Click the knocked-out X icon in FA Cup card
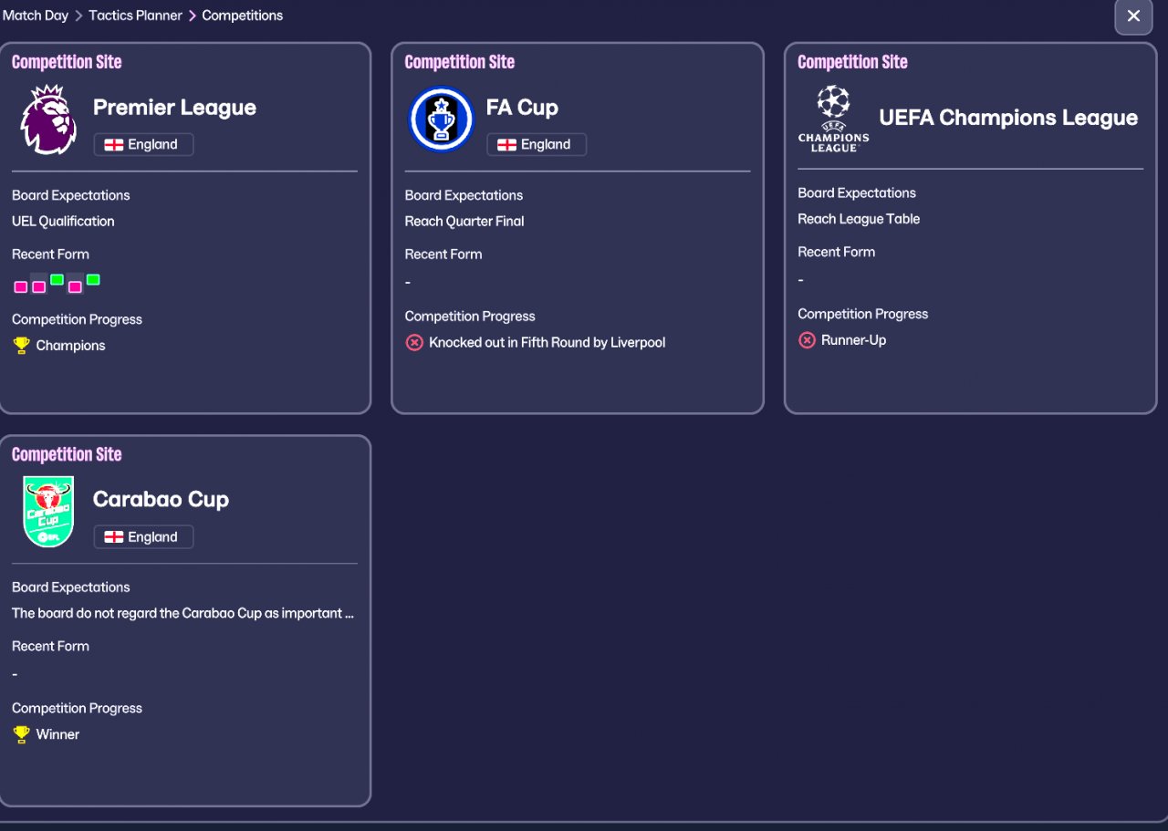The height and width of the screenshot is (831, 1168). 414,343
